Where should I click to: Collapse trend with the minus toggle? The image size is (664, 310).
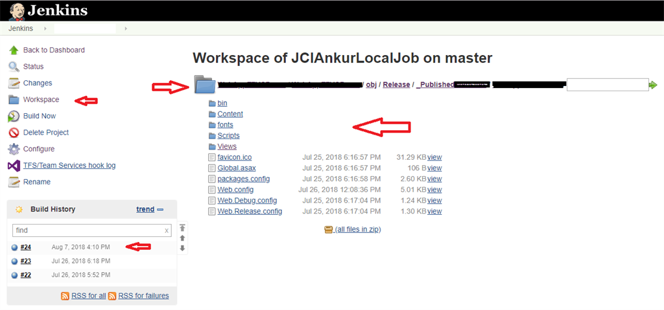coord(160,209)
